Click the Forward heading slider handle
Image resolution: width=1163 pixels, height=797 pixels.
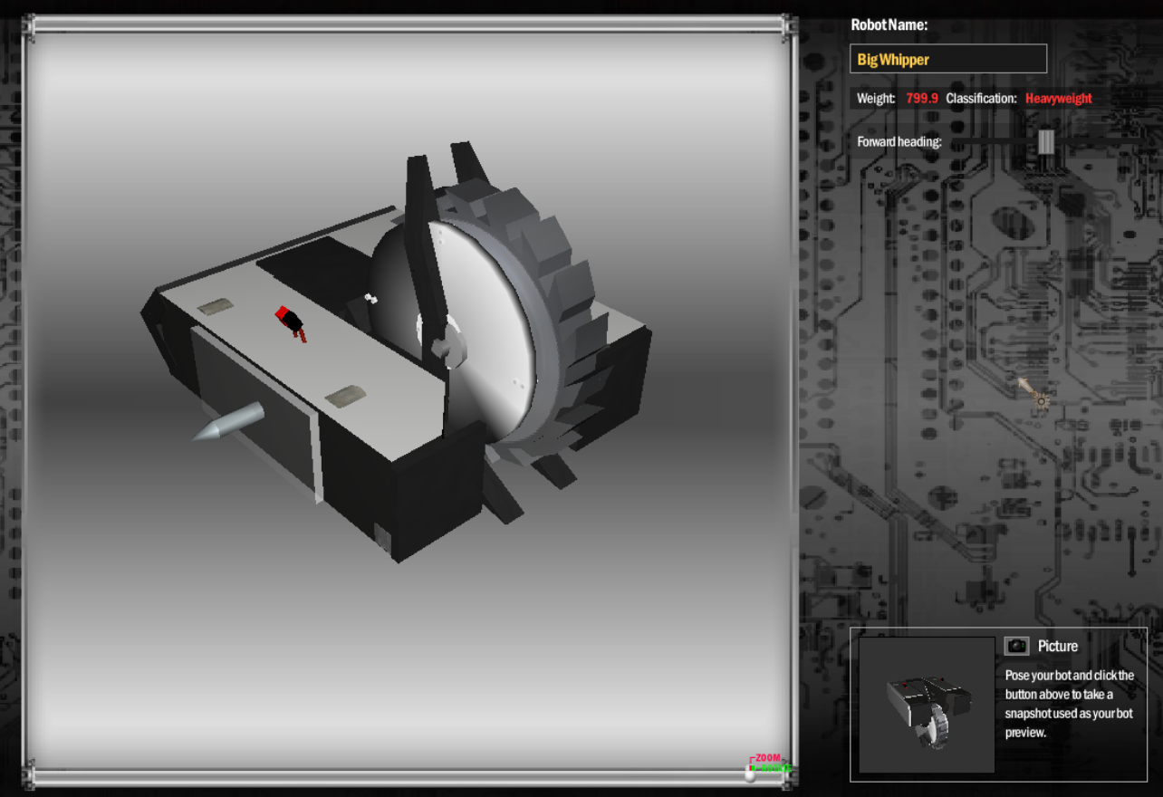[x=1046, y=142]
